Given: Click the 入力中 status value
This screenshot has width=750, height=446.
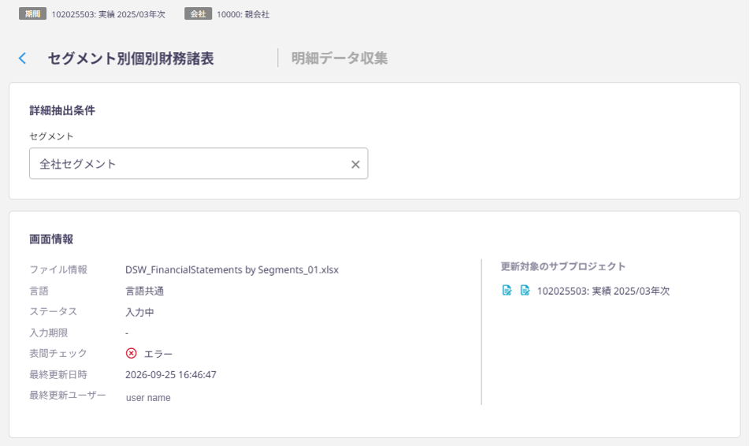Looking at the screenshot, I should point(139,313).
